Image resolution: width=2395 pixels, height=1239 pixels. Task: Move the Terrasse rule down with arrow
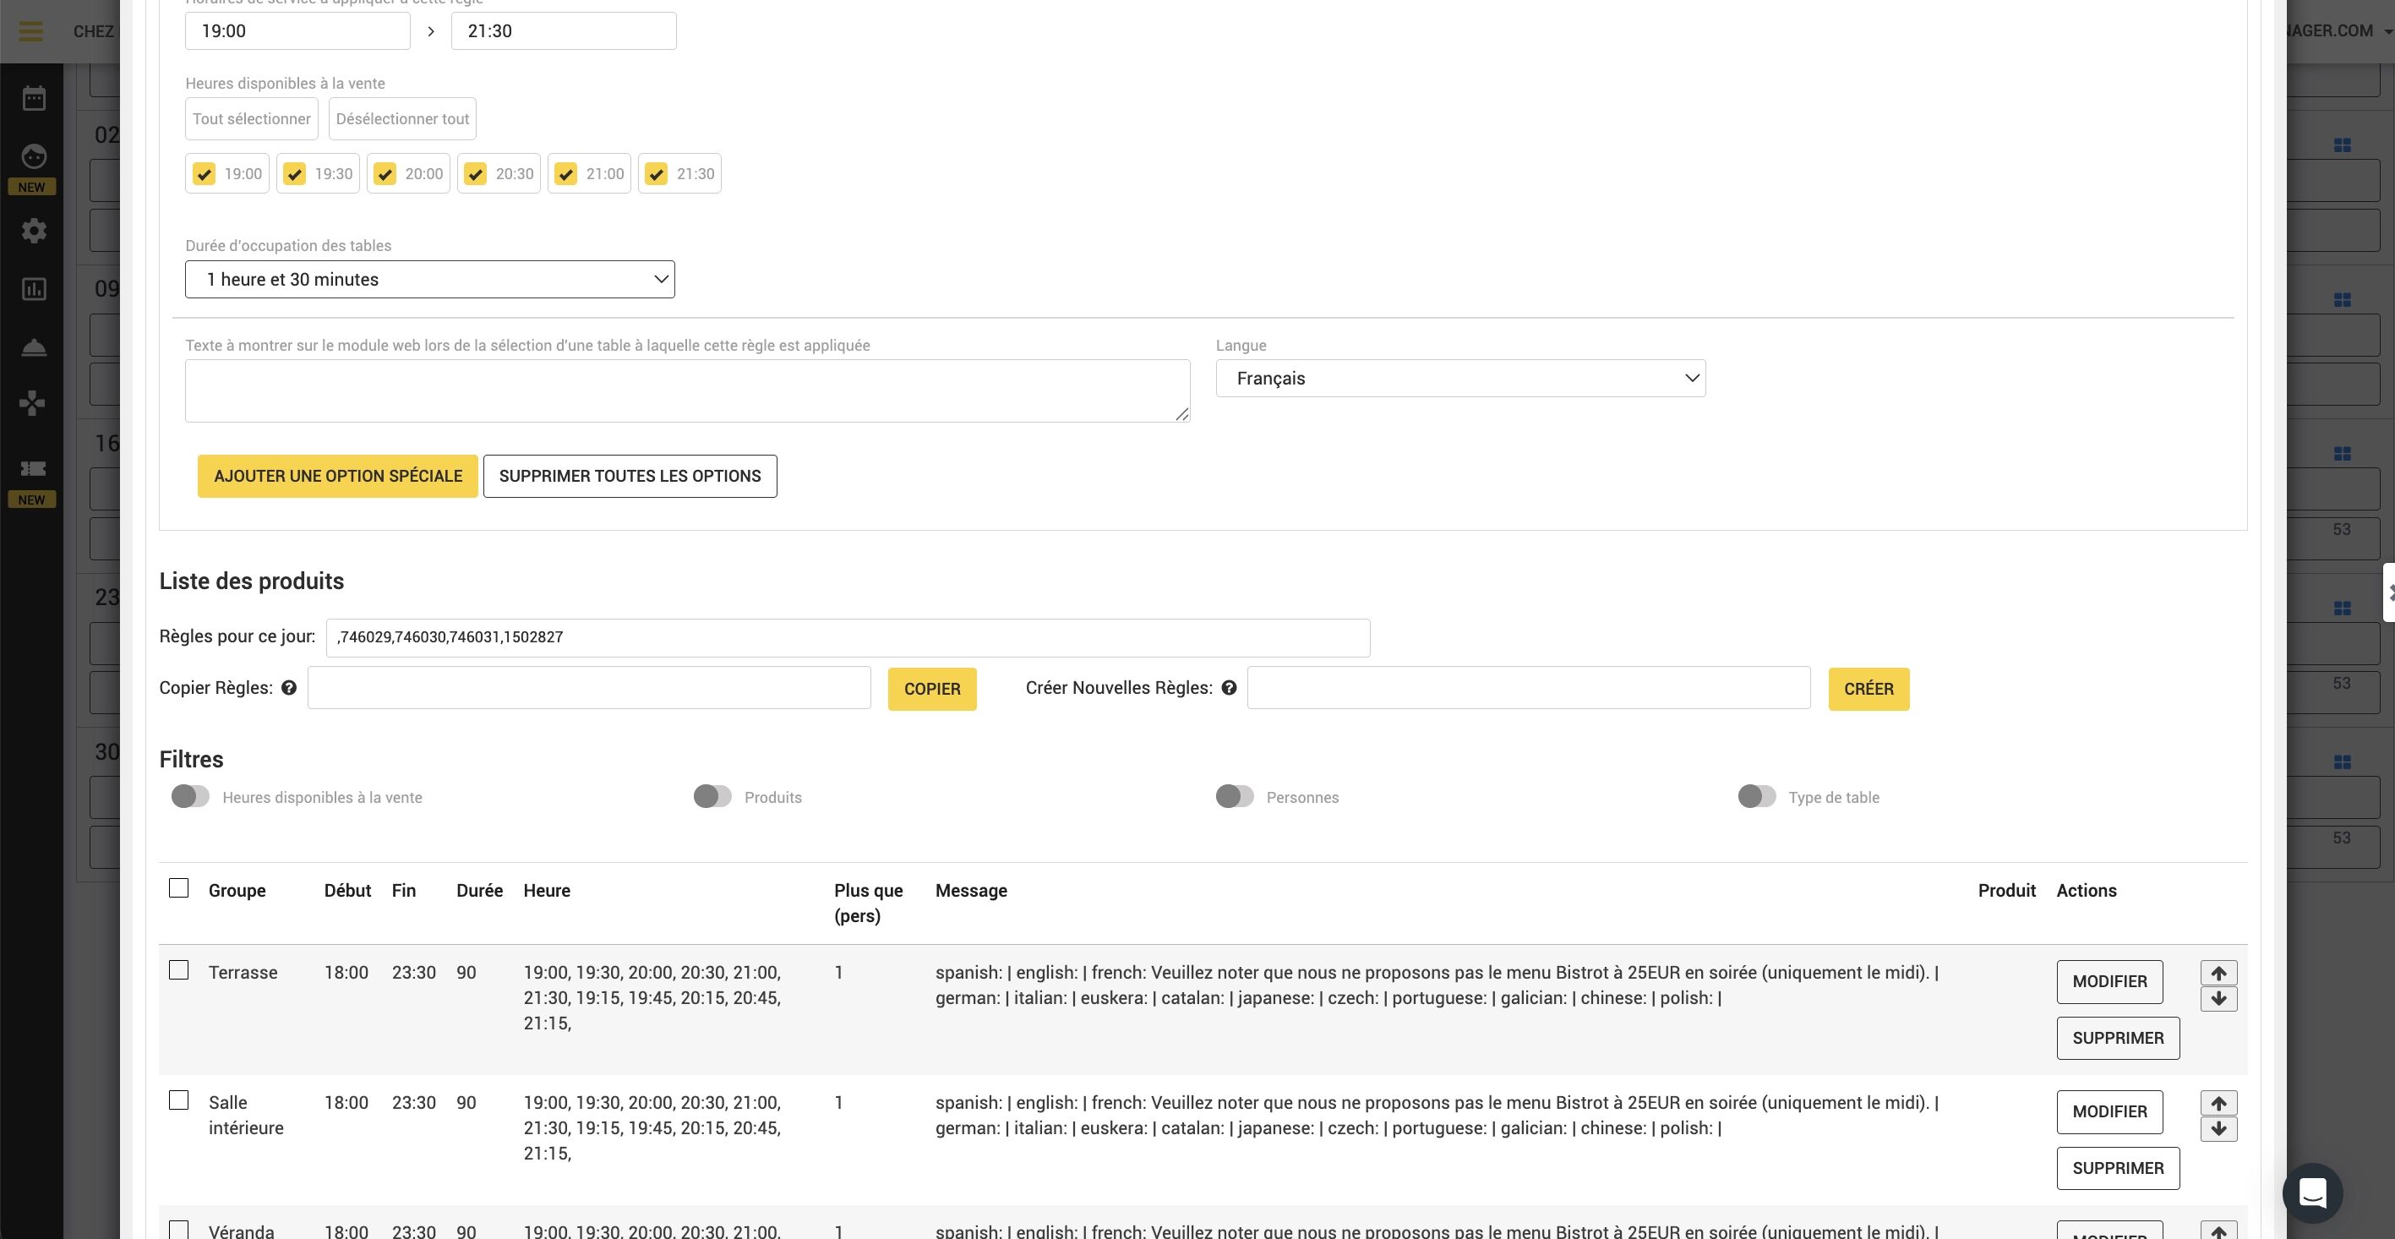coord(2218,999)
